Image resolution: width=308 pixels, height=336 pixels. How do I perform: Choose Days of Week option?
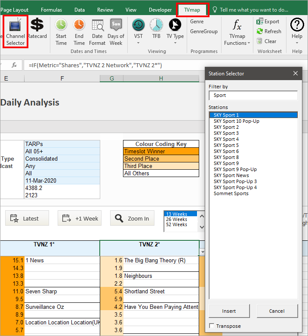(x=116, y=32)
